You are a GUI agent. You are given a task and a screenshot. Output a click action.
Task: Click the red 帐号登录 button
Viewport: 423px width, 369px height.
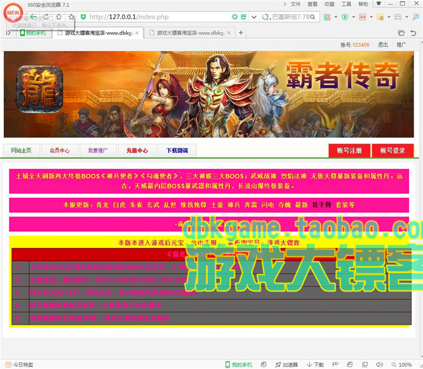click(x=393, y=151)
